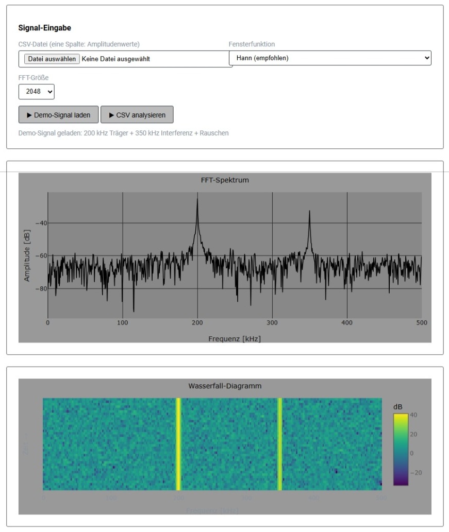Viewport: 449px width, 532px height.
Task: Click the Amplitude [dB] axis label
Action: 27,255
